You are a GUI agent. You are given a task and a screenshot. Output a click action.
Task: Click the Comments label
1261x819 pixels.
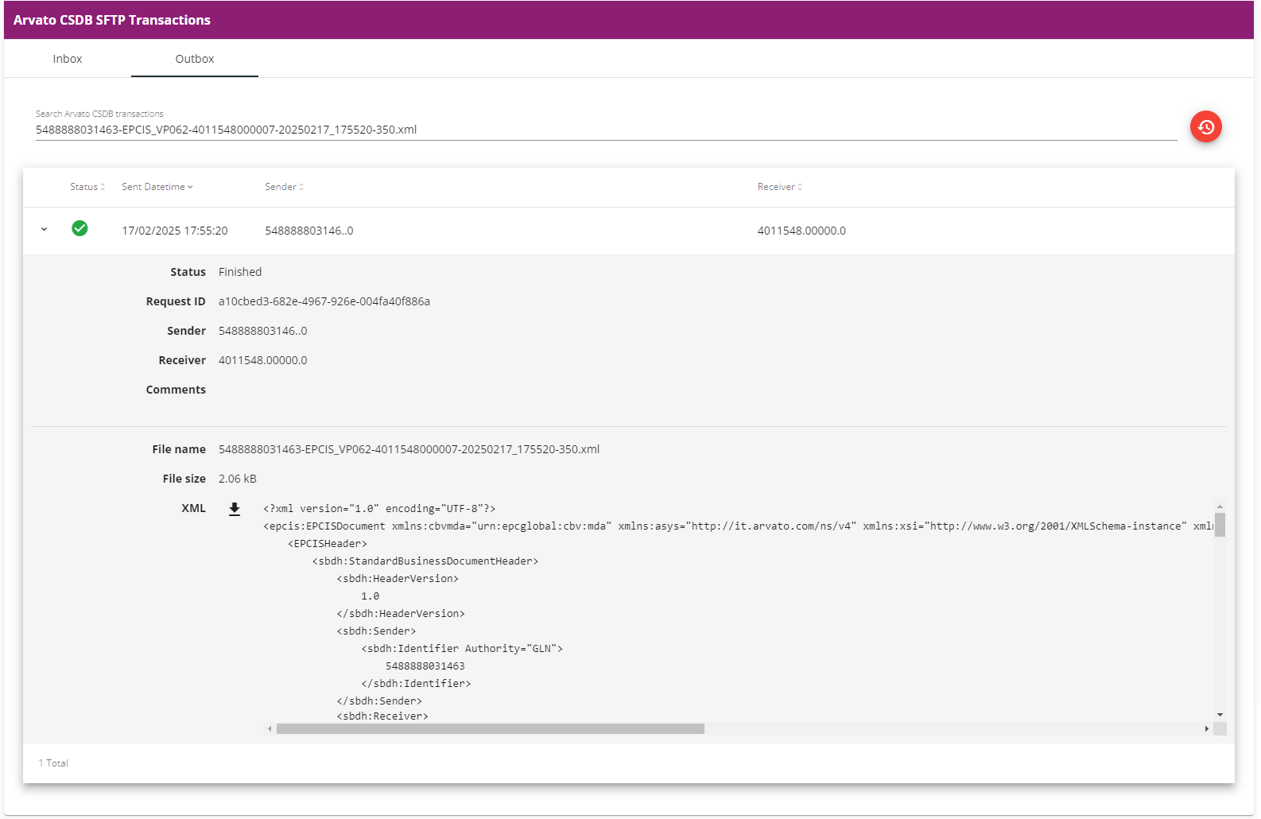coord(176,390)
